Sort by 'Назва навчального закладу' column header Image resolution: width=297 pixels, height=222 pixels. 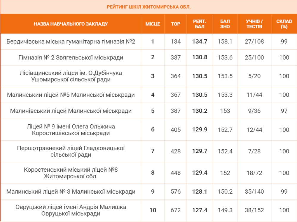(71, 24)
